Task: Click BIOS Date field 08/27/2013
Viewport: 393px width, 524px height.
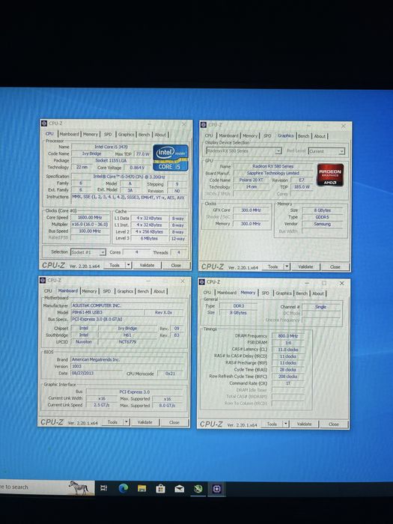Action: pyautogui.click(x=97, y=374)
